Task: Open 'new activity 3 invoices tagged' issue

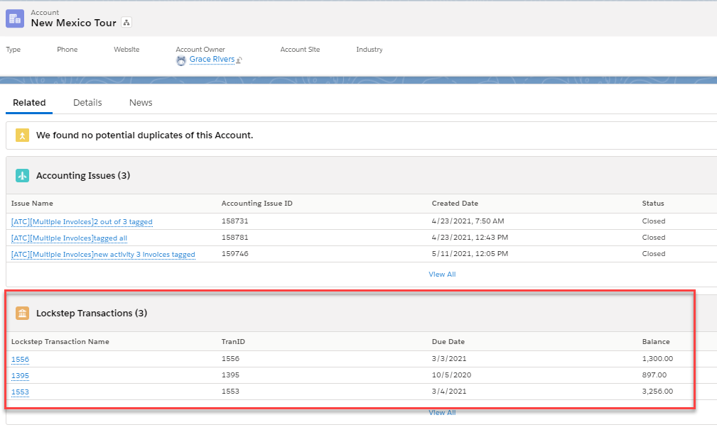Action: [103, 255]
